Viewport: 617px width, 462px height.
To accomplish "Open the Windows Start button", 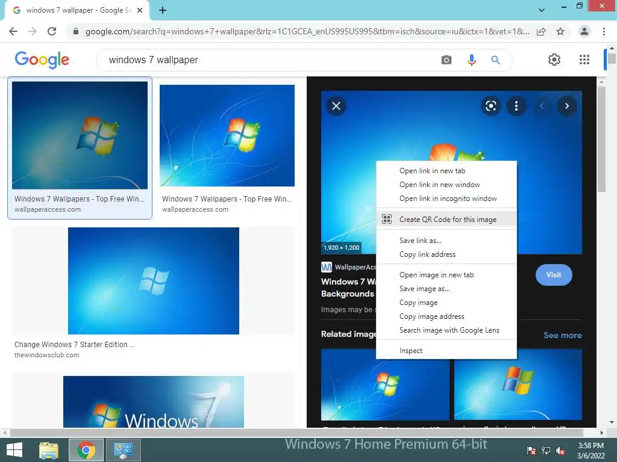I will click(x=14, y=450).
